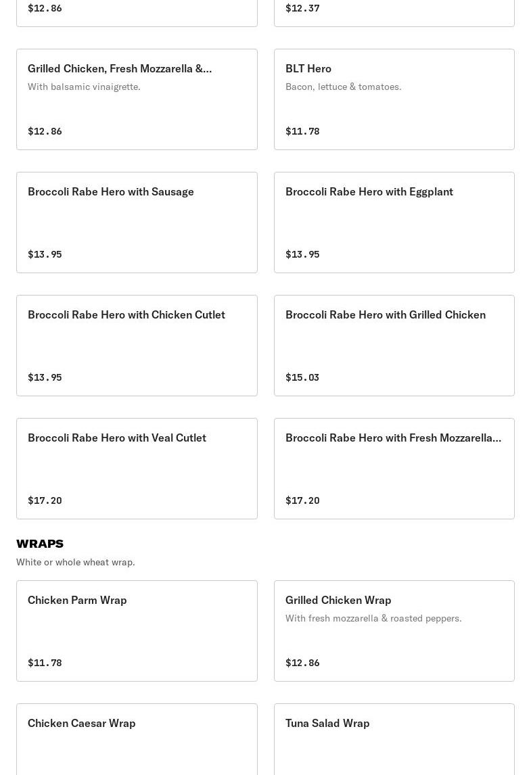Click the 'With balsamic vinaigrette.' description
Image resolution: width=531 pixels, height=775 pixels.
[x=84, y=87]
